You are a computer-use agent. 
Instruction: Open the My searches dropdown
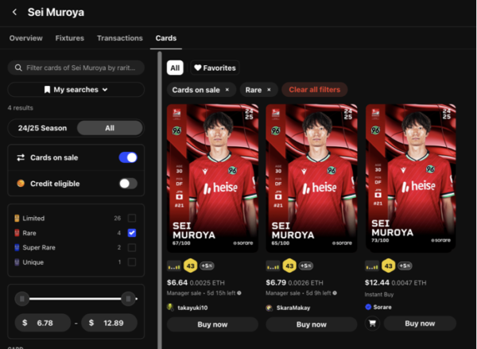pos(76,90)
